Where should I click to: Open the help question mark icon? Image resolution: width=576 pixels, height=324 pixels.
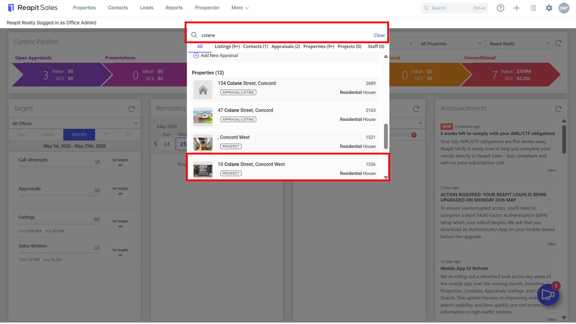[500, 8]
